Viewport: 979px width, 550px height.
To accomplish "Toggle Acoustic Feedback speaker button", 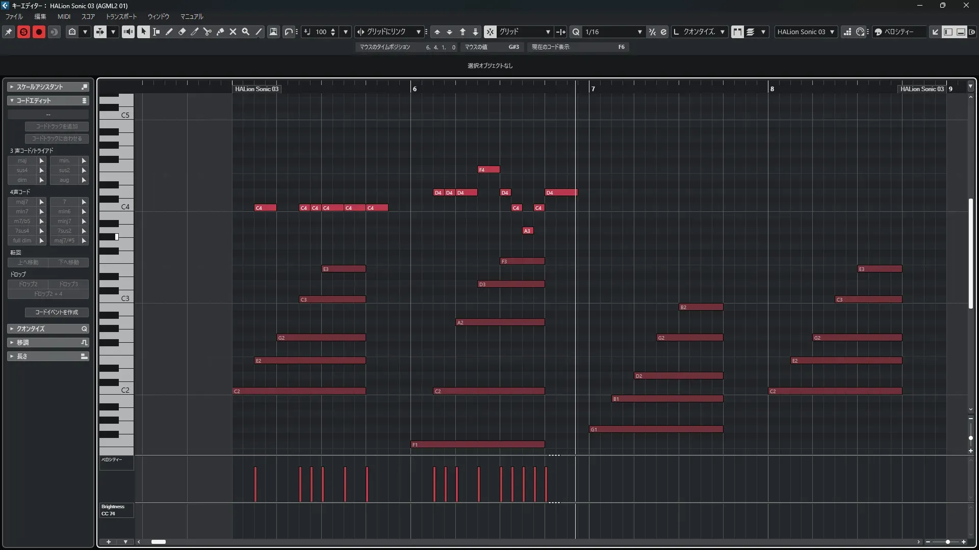I will click(x=128, y=32).
